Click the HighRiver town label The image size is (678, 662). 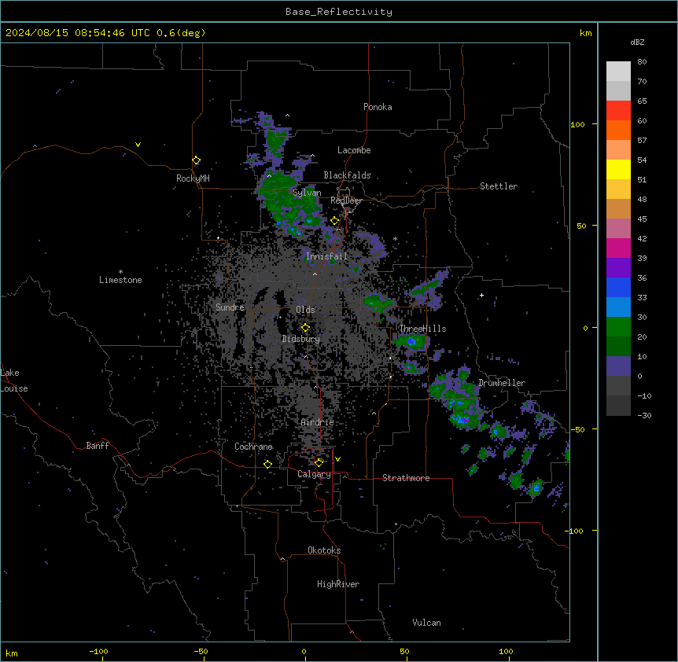(338, 584)
